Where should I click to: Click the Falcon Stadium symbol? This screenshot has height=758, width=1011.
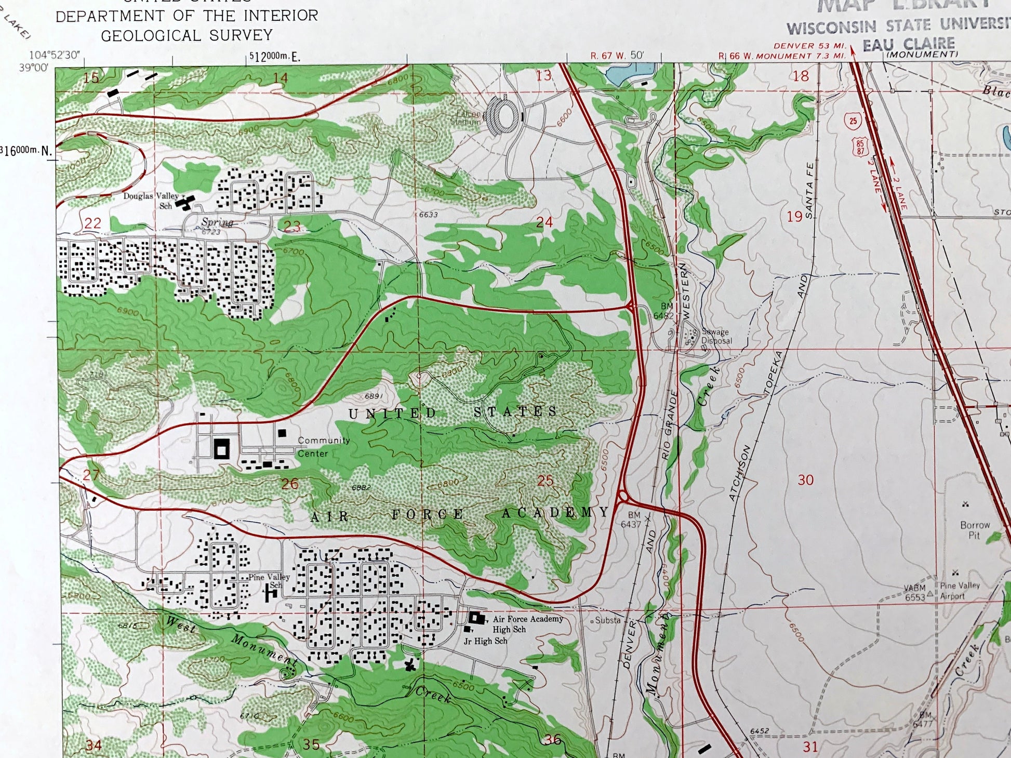tap(502, 115)
